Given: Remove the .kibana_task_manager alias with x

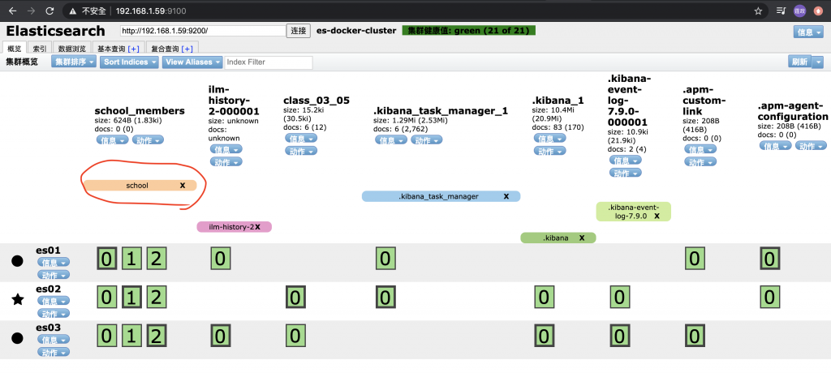Looking at the screenshot, I should [506, 196].
